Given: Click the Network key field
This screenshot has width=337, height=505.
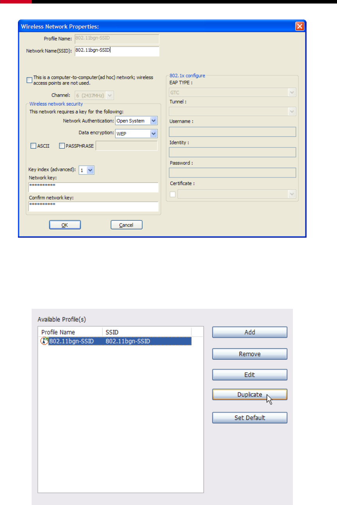Looking at the screenshot, I should tap(93, 187).
